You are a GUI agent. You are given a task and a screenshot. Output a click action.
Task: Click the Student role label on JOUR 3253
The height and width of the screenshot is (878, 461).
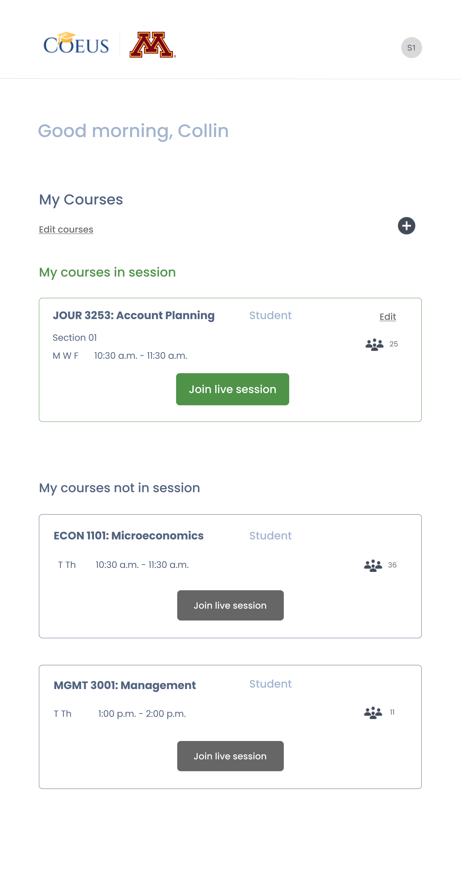tap(270, 316)
